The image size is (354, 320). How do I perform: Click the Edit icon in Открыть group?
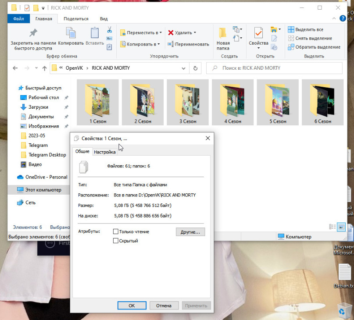pos(274,39)
